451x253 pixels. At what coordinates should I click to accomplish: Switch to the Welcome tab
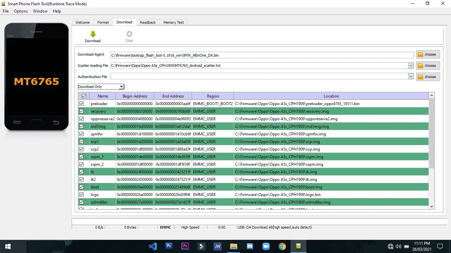[83, 22]
